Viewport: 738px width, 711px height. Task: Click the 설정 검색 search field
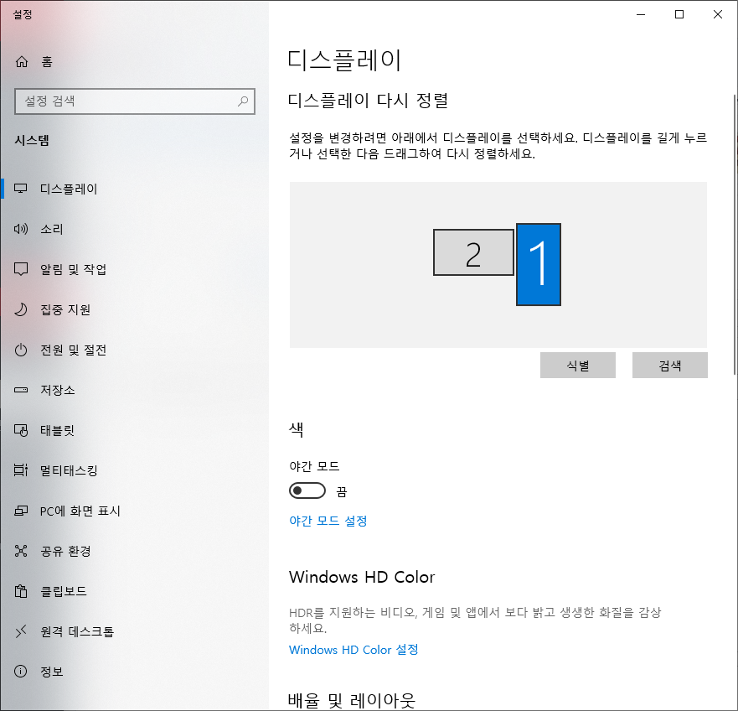(126, 101)
